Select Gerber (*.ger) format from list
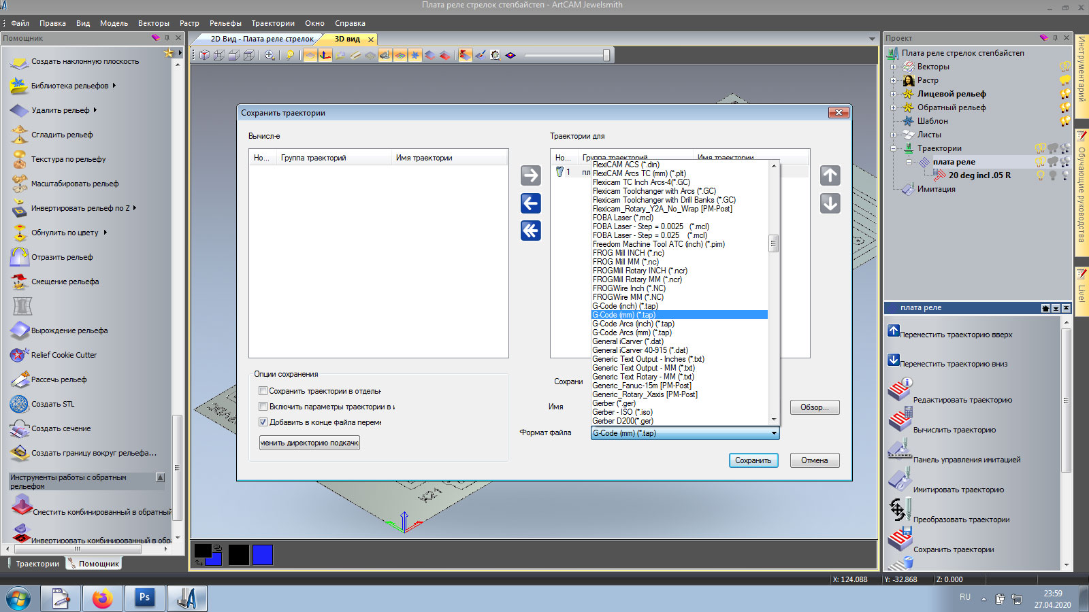1089x612 pixels. tap(614, 403)
